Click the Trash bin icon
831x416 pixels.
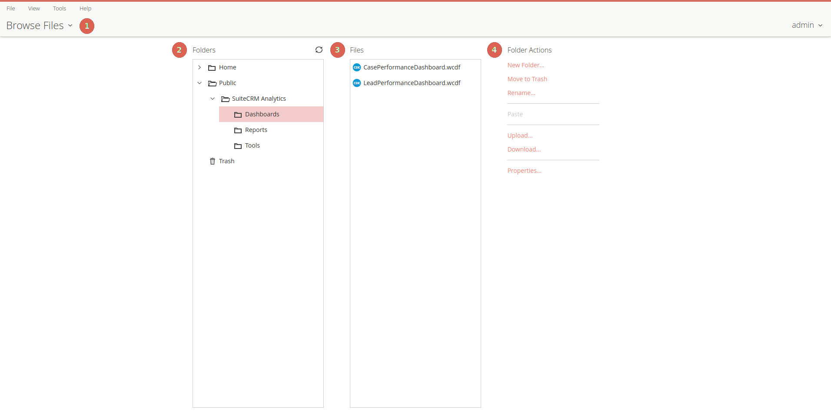213,161
